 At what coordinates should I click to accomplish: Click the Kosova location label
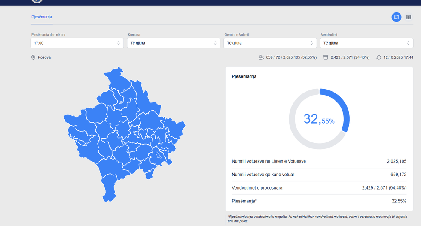point(44,57)
